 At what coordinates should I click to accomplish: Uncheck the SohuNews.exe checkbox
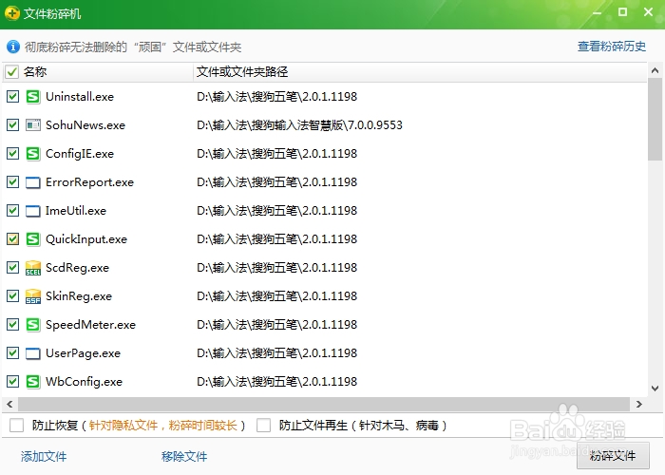pyautogui.click(x=12, y=125)
